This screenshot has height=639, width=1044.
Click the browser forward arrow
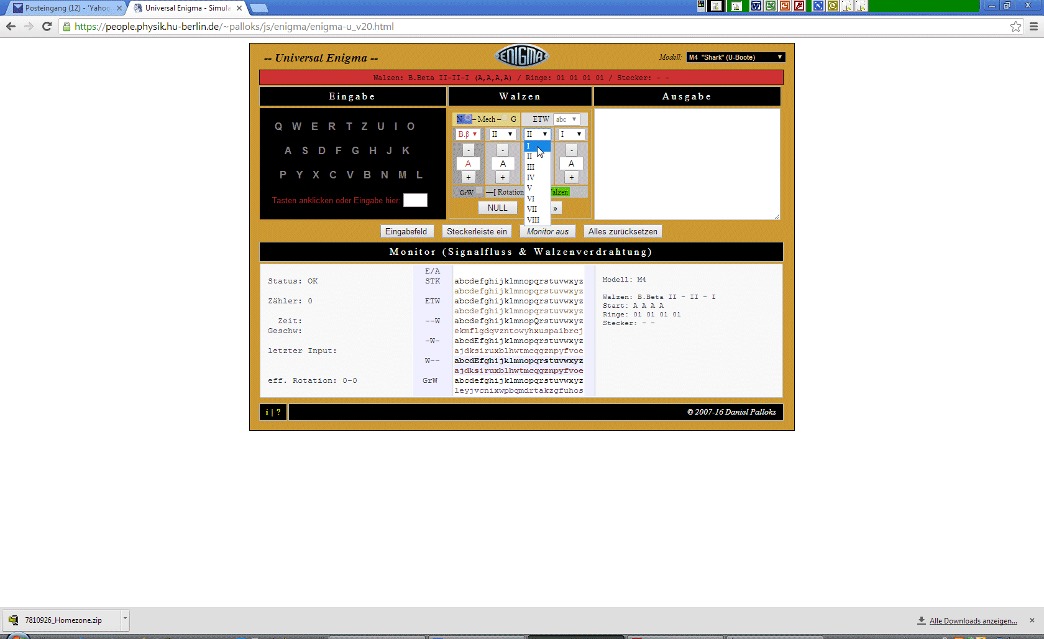29,26
